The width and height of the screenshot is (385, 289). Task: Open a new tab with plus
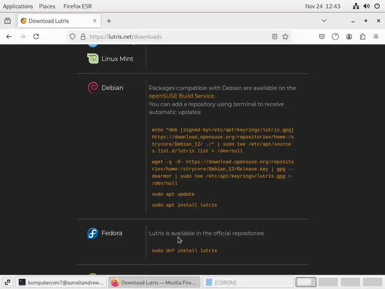[109, 21]
